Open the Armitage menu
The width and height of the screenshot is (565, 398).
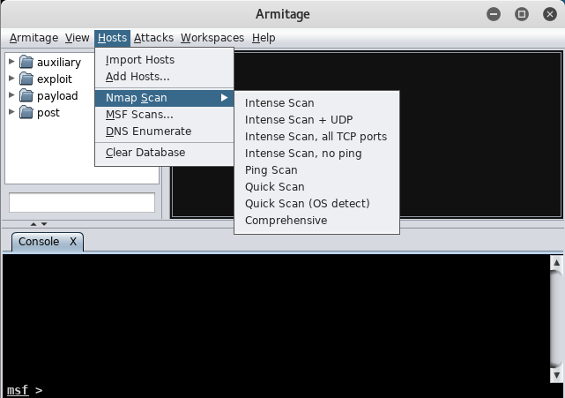point(33,38)
